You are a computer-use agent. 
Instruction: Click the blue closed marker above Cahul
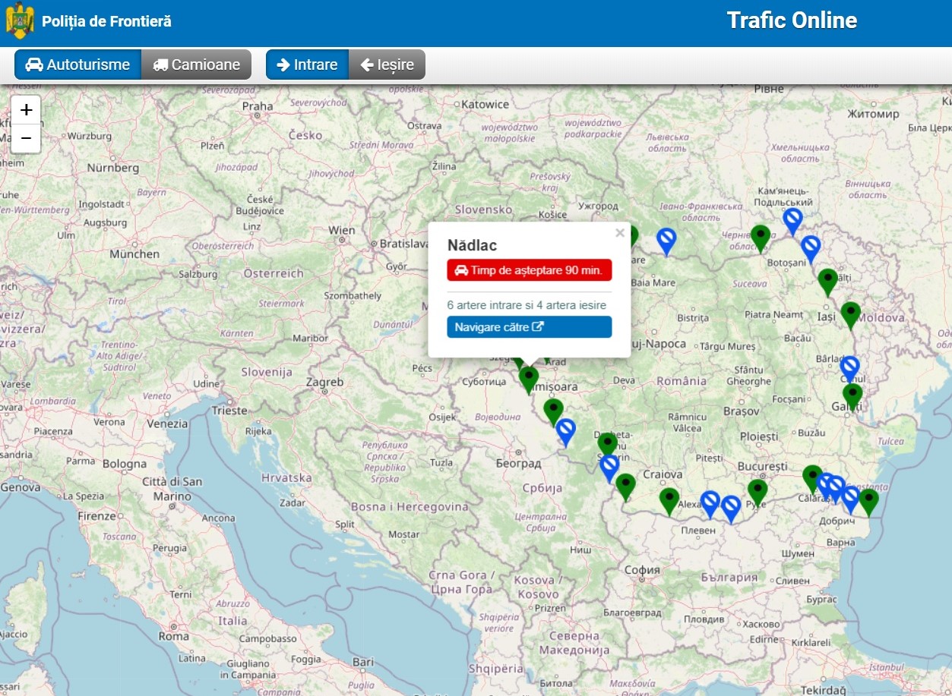click(x=849, y=368)
